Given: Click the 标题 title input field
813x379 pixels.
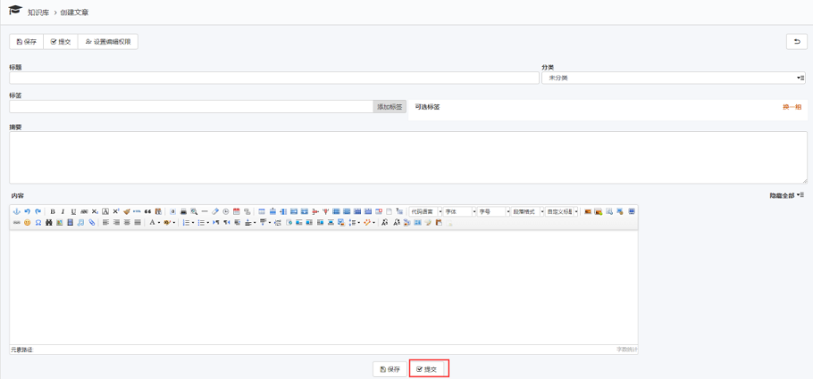Looking at the screenshot, I should coord(273,78).
